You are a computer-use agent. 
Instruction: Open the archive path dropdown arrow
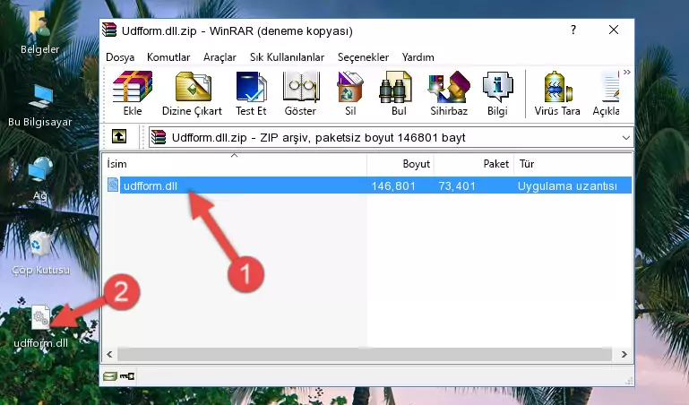[x=625, y=138]
